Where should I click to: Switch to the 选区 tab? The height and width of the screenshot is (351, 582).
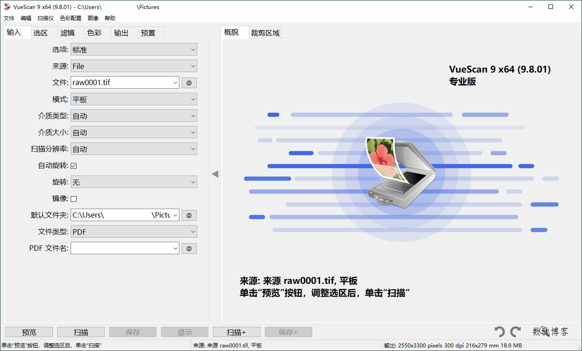click(x=44, y=33)
